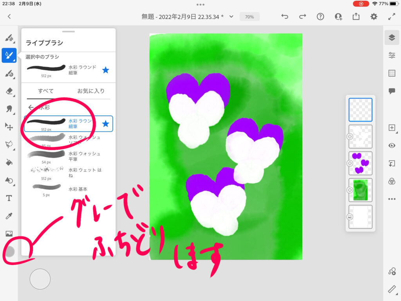401x301 pixels.
Task: Activate the Eyedropper tool
Action: point(9,216)
